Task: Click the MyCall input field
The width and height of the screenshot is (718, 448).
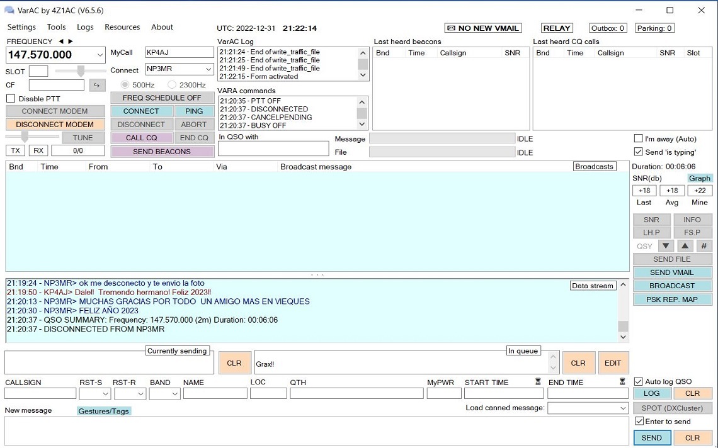Action: click(x=179, y=52)
